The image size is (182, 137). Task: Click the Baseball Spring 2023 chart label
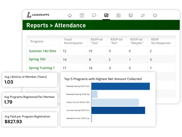[78, 86]
